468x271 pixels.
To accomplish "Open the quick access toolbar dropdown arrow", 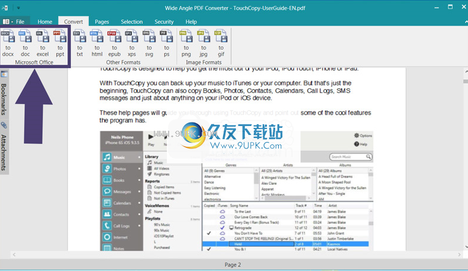I will [x=18, y=8].
